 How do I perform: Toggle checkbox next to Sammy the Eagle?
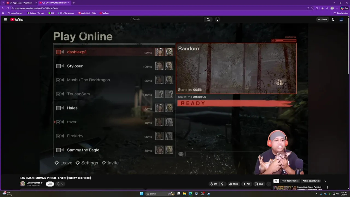[x=58, y=150]
